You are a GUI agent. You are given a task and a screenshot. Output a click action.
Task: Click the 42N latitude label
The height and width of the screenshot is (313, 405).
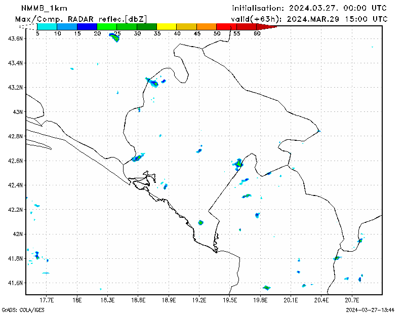pyautogui.click(x=18, y=234)
